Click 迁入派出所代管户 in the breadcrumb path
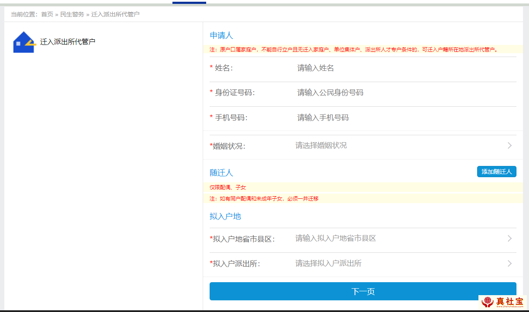Image resolution: width=529 pixels, height=312 pixels. [115, 14]
